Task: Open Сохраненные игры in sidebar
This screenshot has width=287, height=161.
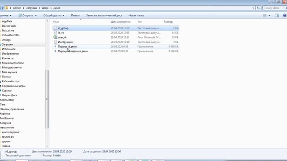Action: [x=13, y=86]
